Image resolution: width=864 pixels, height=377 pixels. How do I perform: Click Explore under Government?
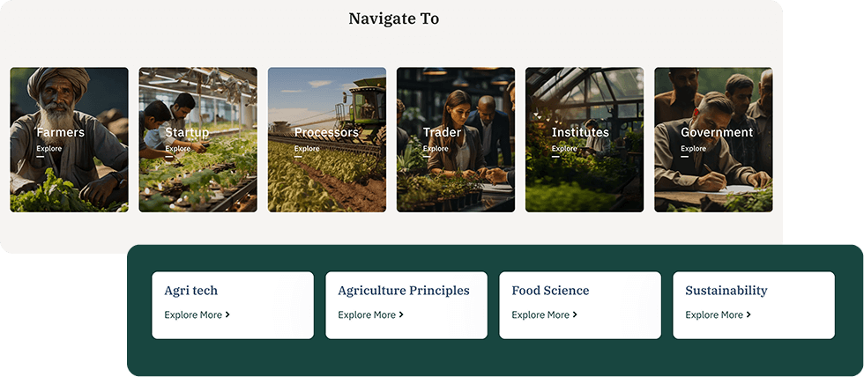click(693, 149)
